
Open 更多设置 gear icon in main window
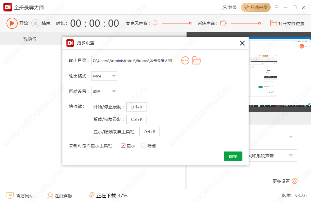(295, 181)
